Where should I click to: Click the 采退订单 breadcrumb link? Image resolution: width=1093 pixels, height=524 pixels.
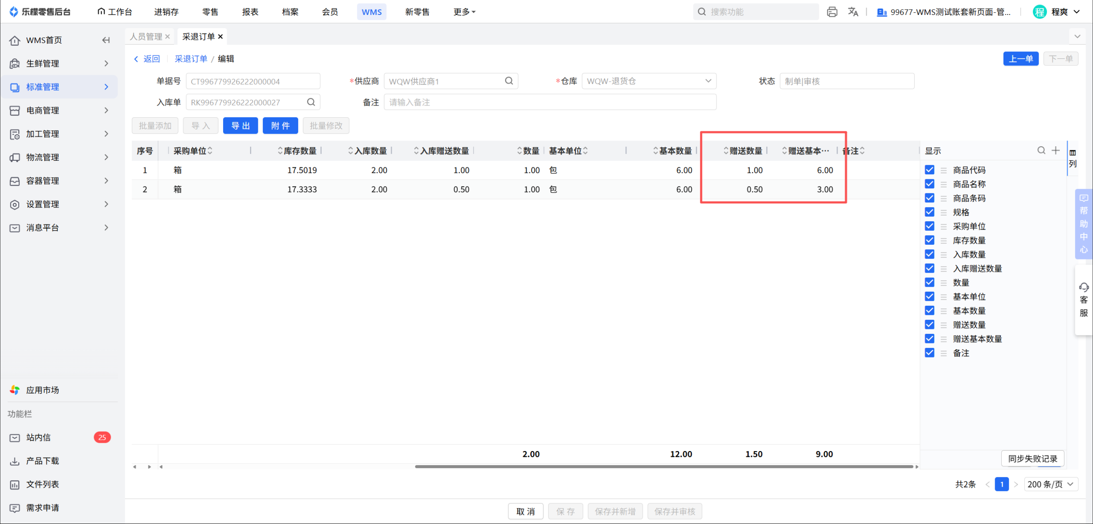[x=191, y=58]
